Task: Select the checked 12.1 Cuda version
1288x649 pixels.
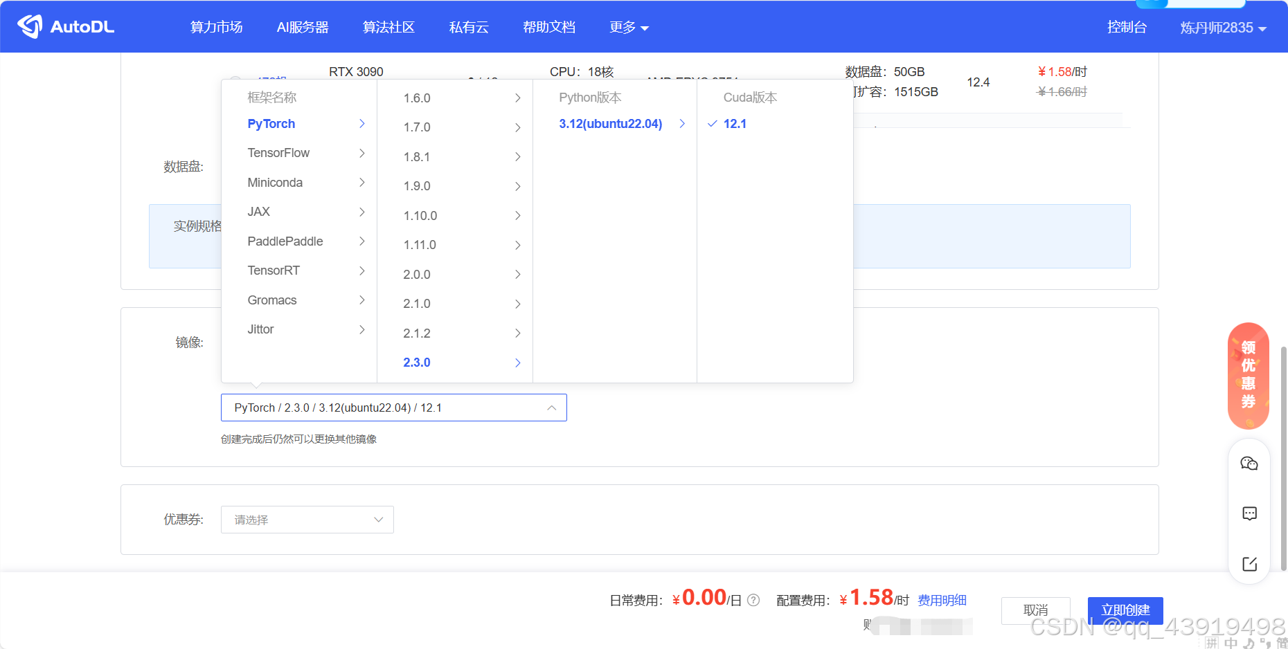Action: tap(775, 124)
